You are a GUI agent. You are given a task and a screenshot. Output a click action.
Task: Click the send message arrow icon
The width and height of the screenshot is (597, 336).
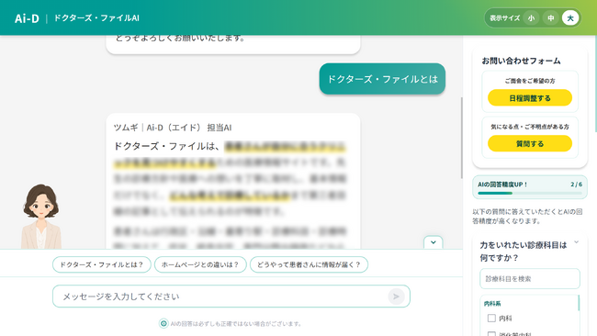(x=396, y=296)
